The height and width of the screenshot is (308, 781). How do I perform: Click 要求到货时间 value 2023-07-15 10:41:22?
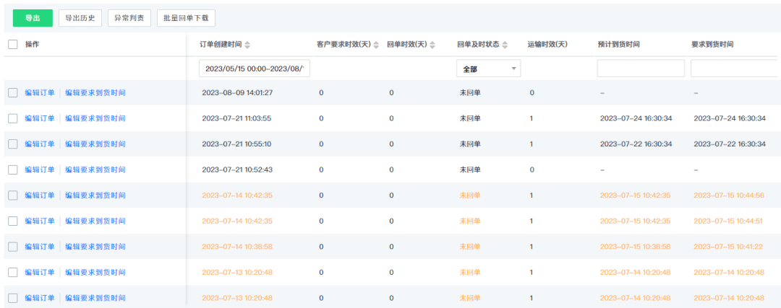tap(728, 247)
